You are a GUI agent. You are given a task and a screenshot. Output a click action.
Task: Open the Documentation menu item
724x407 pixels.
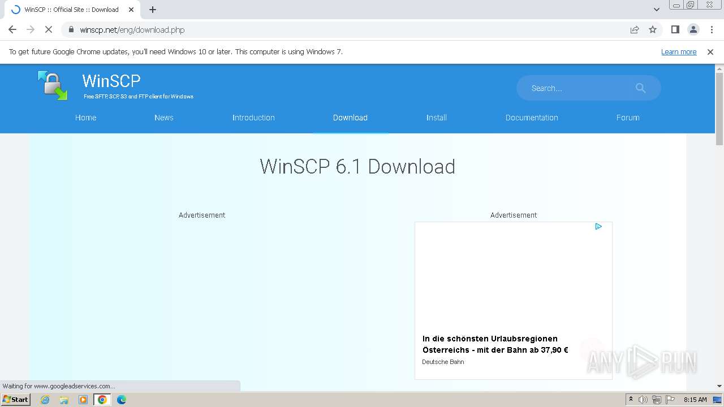pyautogui.click(x=532, y=118)
